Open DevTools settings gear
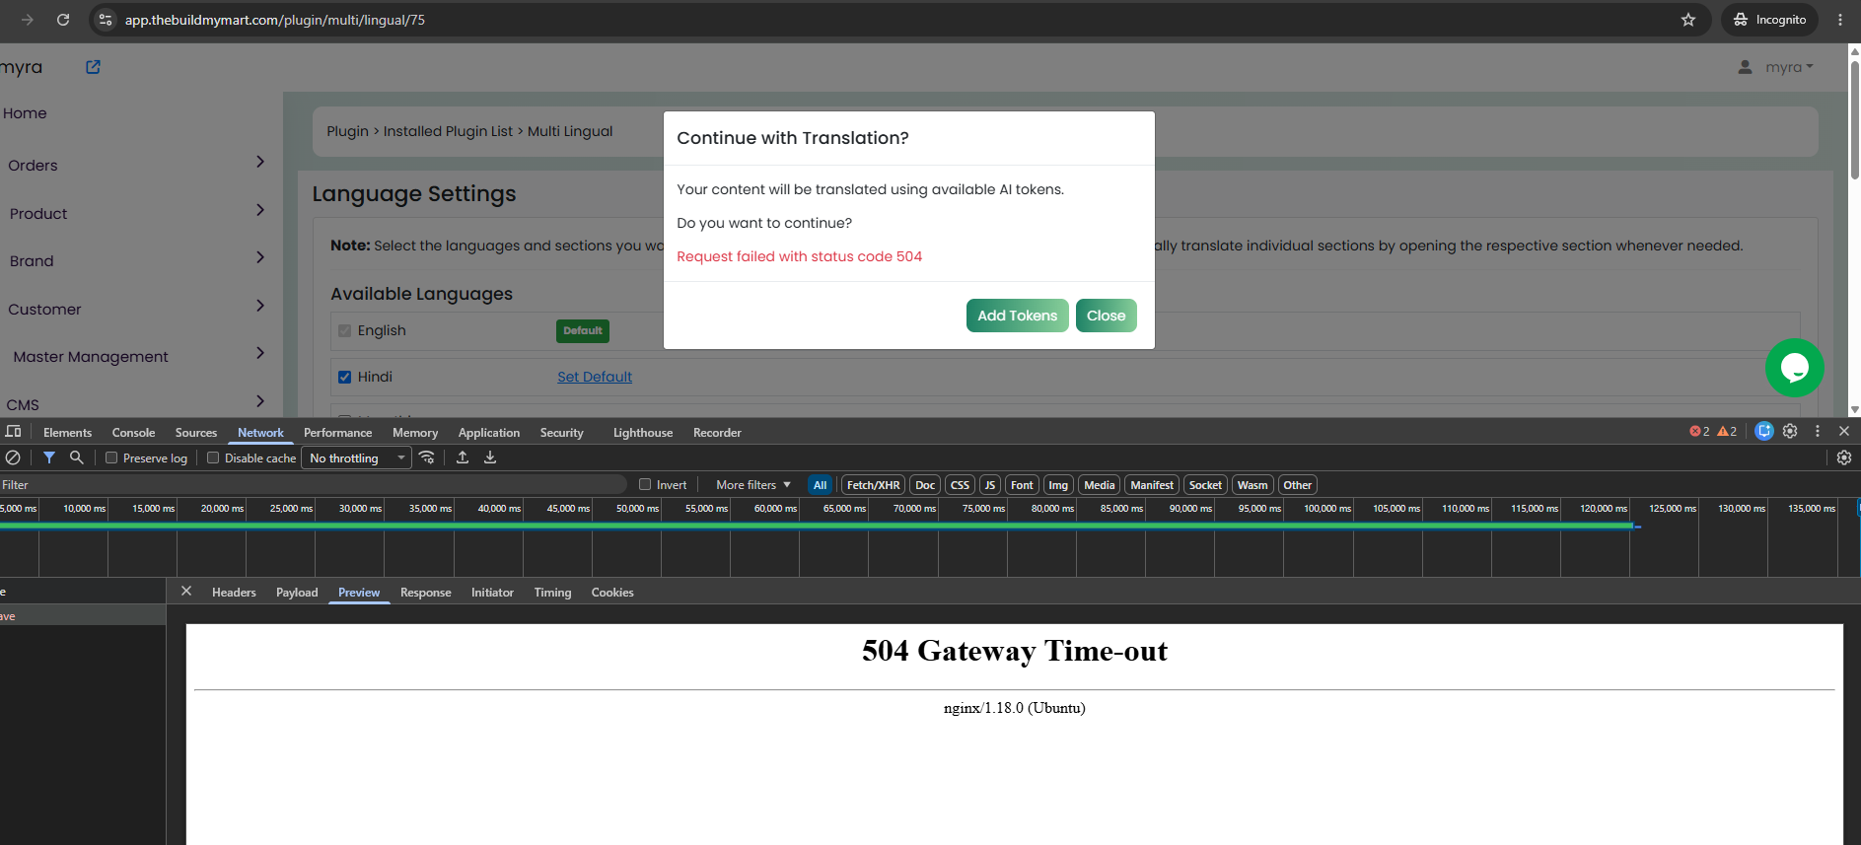The height and width of the screenshot is (845, 1861). click(1790, 431)
